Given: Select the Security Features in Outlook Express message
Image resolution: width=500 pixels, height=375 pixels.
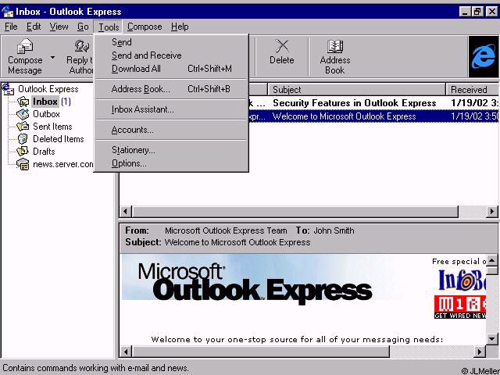Looking at the screenshot, I should (x=373, y=103).
